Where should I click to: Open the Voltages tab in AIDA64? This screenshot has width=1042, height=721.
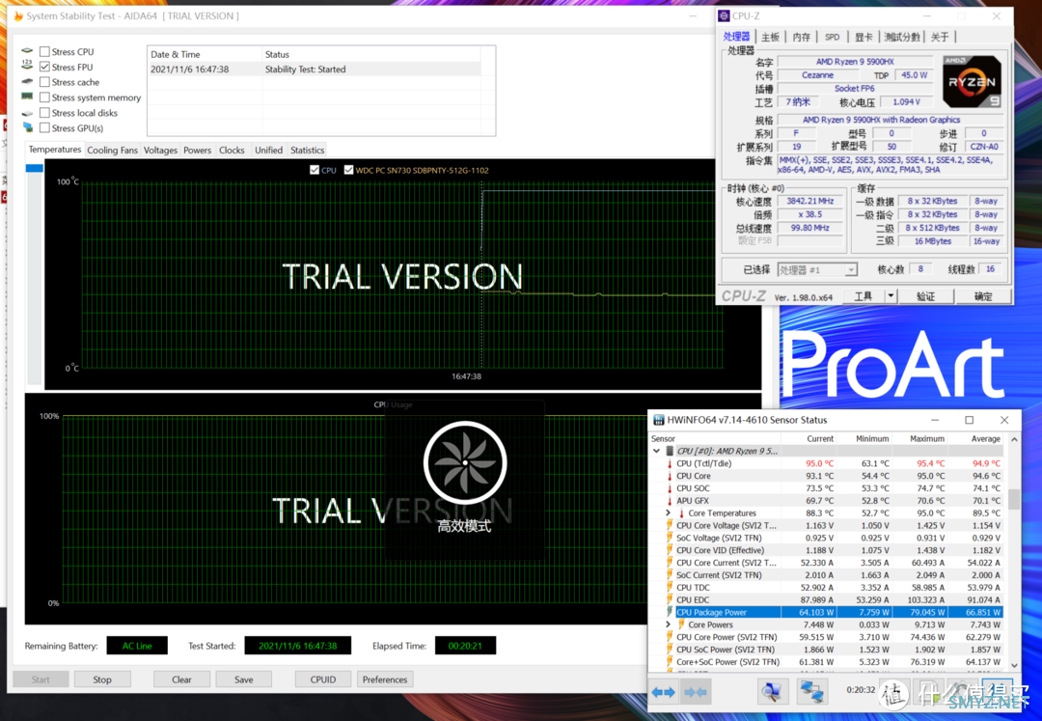coord(161,151)
